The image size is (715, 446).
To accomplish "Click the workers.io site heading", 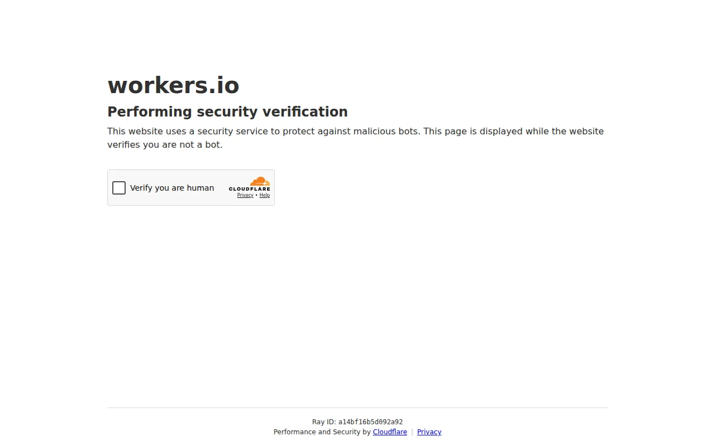I will (173, 85).
